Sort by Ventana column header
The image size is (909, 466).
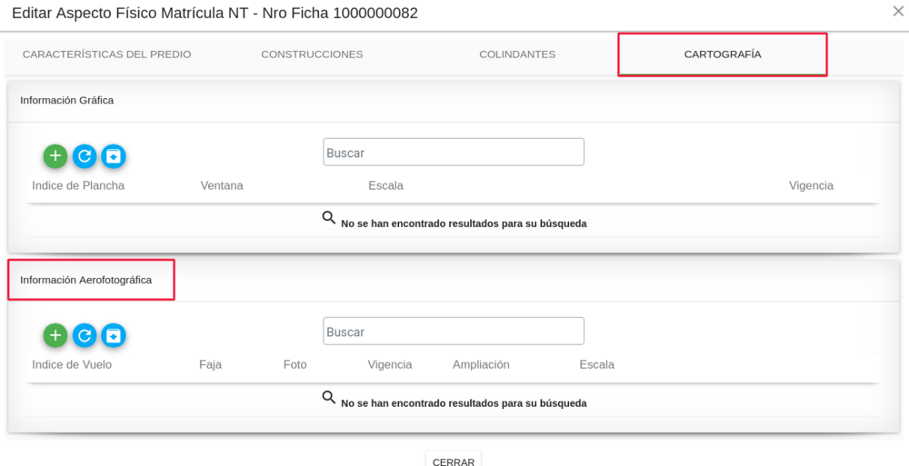[222, 185]
